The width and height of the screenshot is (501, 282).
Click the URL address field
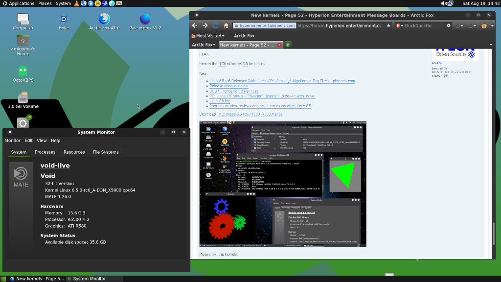pos(340,25)
